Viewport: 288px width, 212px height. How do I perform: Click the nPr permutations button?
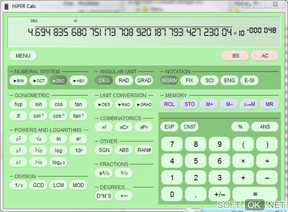(x=144, y=127)
